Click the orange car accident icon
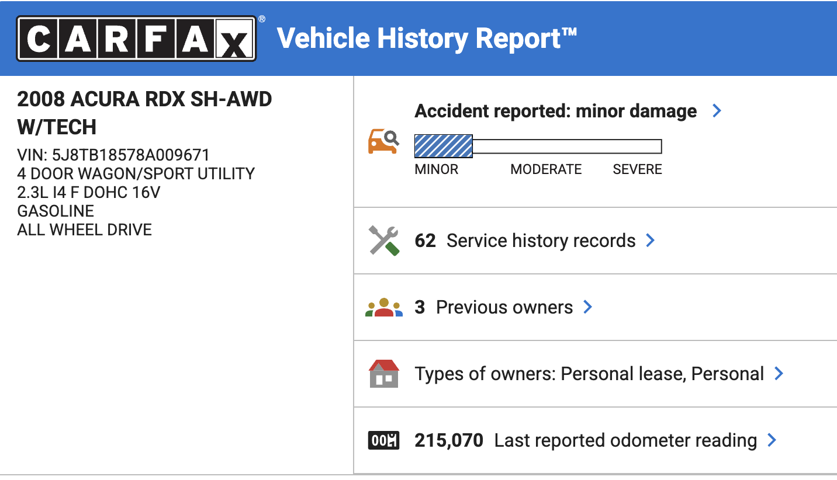This screenshot has width=837, height=480. point(383,142)
